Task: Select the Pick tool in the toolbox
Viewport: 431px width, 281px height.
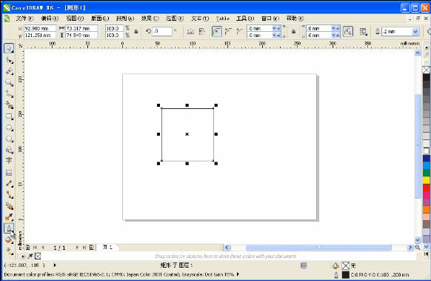Action: [9, 48]
